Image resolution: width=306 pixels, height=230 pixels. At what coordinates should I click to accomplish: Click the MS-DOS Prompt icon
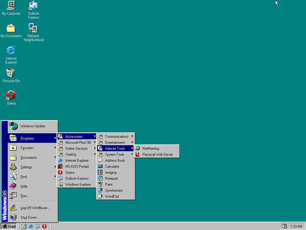[60, 167]
